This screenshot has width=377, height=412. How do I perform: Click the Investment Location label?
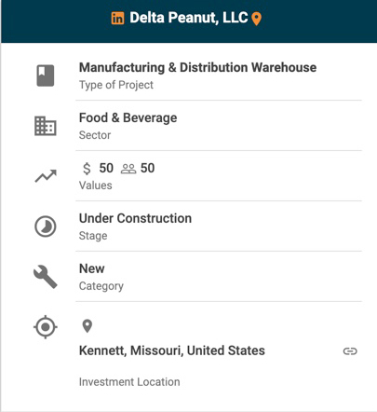[129, 382]
